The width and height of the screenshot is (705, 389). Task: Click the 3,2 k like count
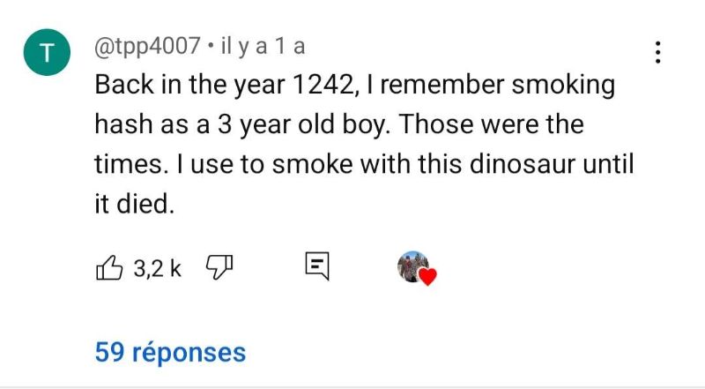click(157, 266)
